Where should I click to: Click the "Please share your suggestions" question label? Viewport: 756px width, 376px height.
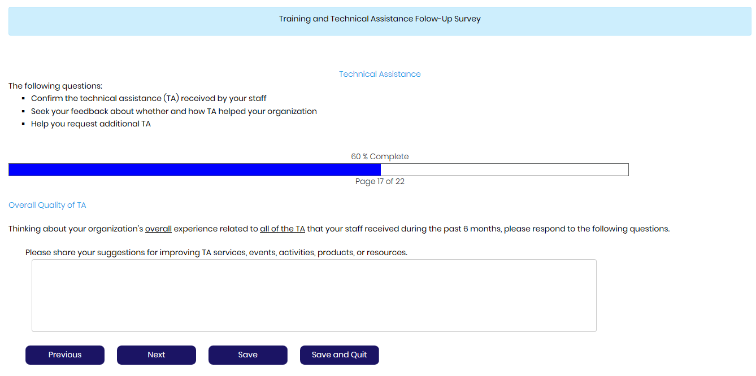216,252
